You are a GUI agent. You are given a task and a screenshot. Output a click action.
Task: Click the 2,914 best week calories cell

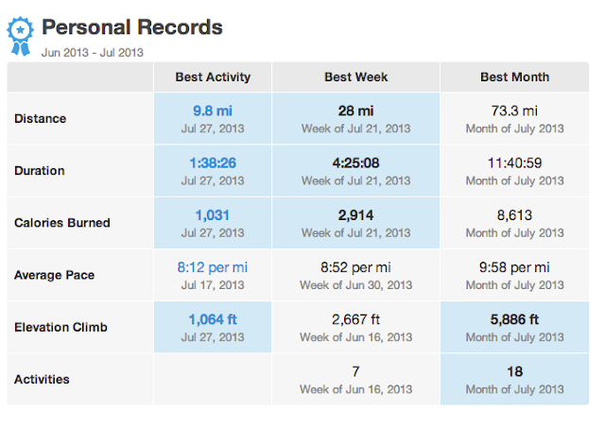click(x=356, y=214)
